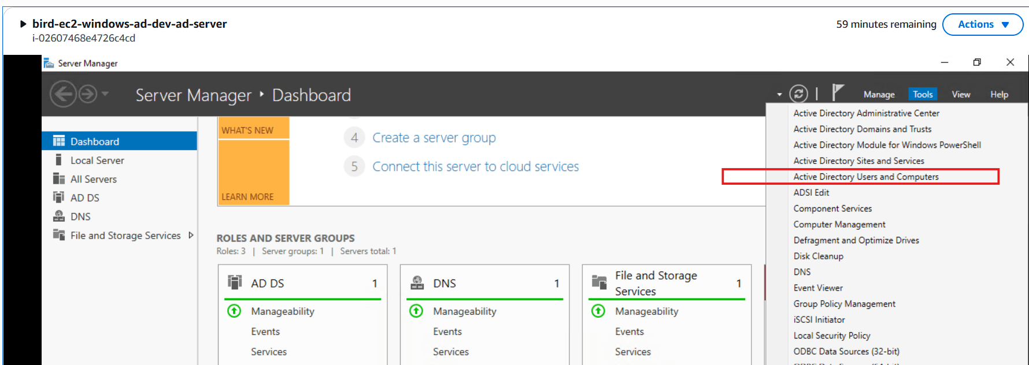Open Events under the AD DS tile
The width and height of the screenshot is (1029, 365).
(x=265, y=332)
